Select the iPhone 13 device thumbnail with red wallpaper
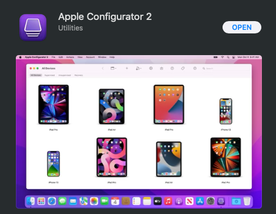Viewport: 276px width, 214px height. (226, 111)
